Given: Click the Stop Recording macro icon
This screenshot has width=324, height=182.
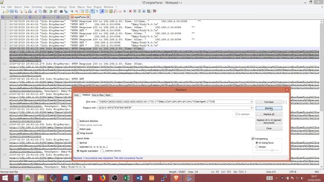Looking at the screenshot, I should [135, 11].
